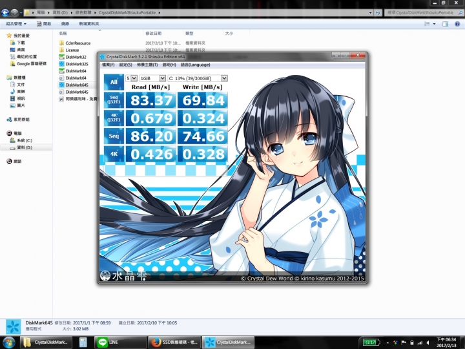
Task: Select 4K write value 0.328
Action: tap(203, 154)
